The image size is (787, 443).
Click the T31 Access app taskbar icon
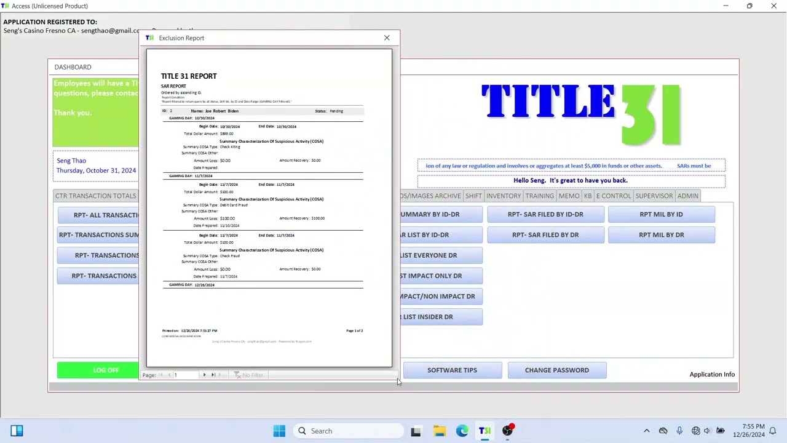tap(484, 431)
